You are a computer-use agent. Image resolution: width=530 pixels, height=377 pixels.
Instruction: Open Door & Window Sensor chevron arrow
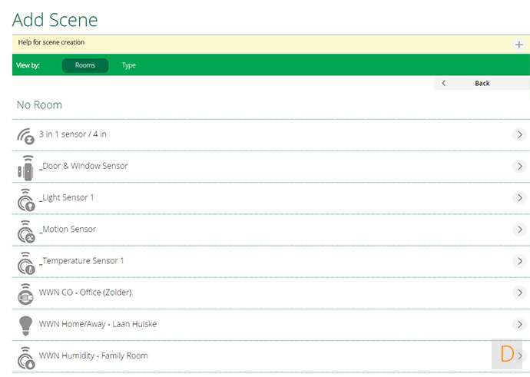pos(519,167)
